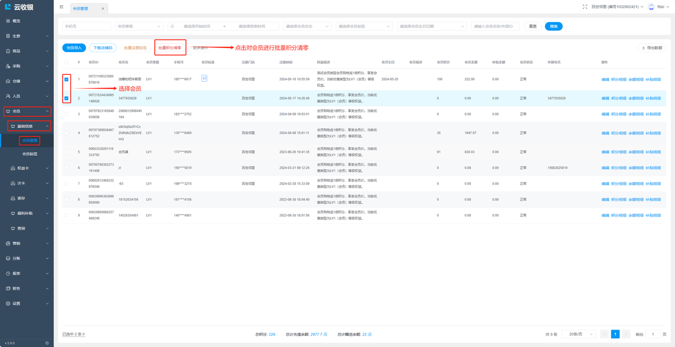Close the 会员管理 tab with the X
675x347 pixels.
(x=103, y=9)
